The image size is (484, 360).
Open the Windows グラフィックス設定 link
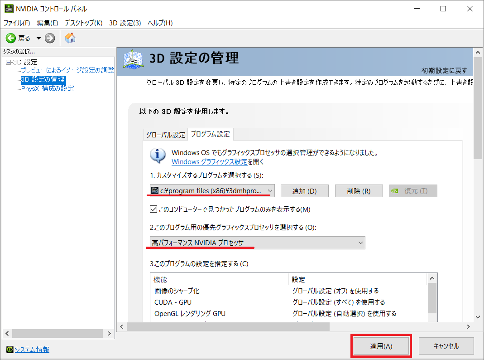click(210, 161)
